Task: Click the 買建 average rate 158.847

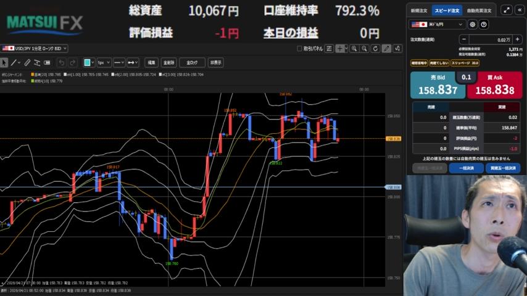Action: click(509, 128)
